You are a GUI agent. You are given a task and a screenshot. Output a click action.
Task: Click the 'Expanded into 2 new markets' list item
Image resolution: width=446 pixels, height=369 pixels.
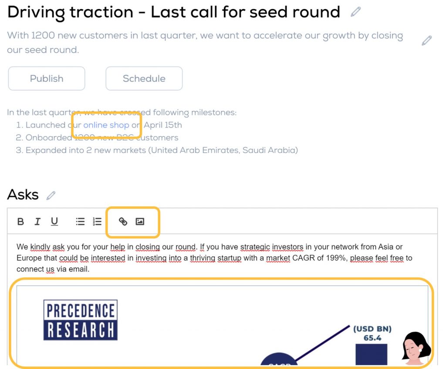point(157,150)
